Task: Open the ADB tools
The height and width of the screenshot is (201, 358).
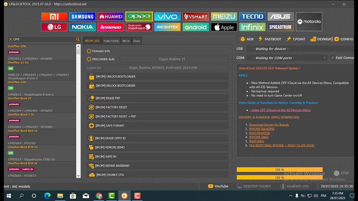Action: coord(247,39)
